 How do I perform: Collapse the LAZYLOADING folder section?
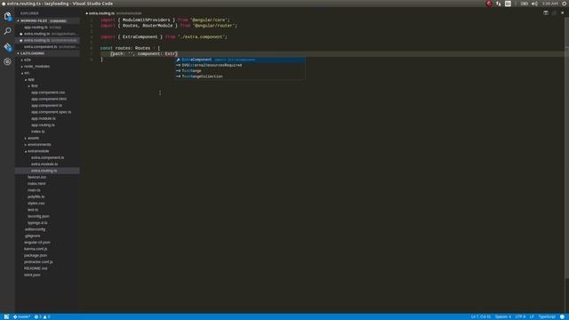(x=47, y=53)
